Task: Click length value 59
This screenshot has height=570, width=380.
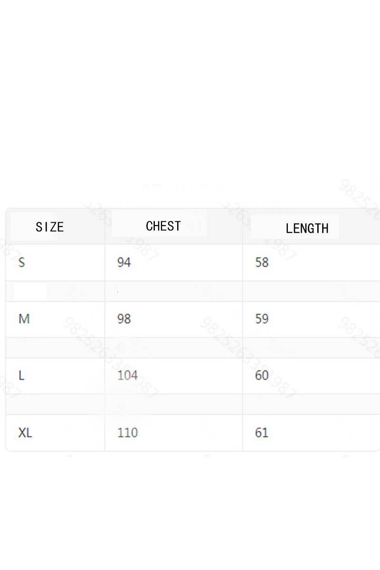Action: (262, 319)
